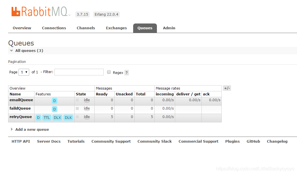Expand Add a new queue section
This screenshot has height=174, width=297.
click(x=32, y=130)
